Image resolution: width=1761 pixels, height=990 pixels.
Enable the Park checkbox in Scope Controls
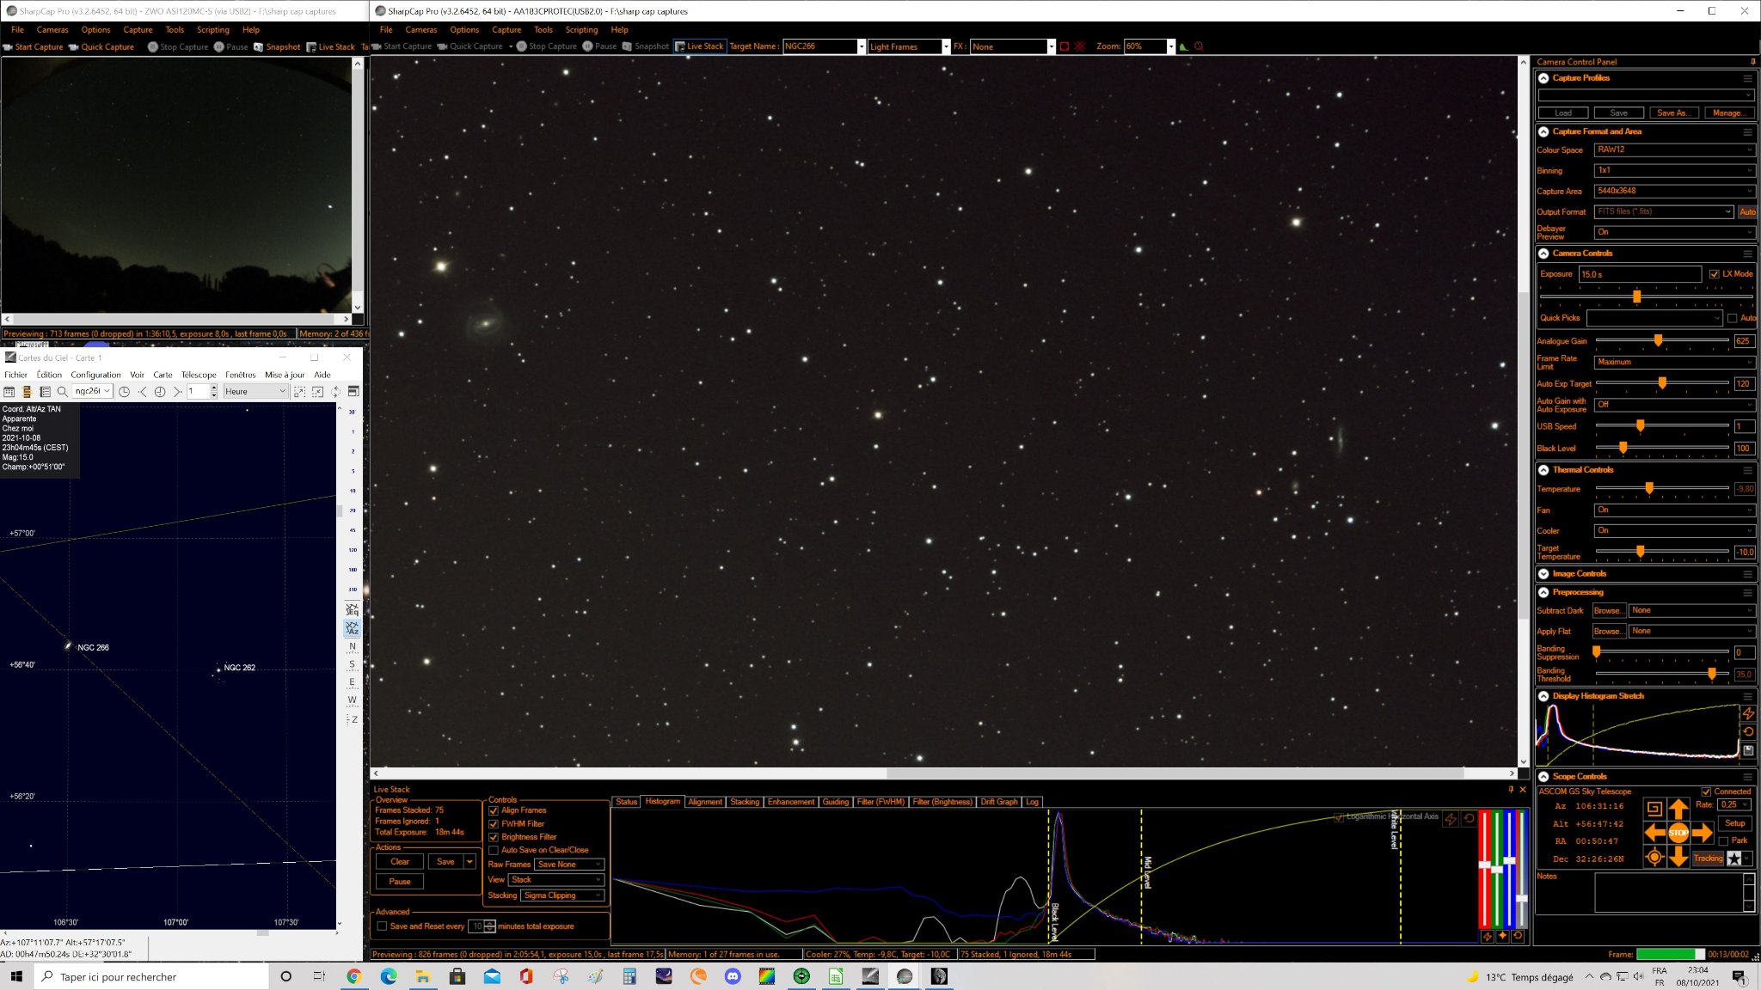pos(1723,840)
